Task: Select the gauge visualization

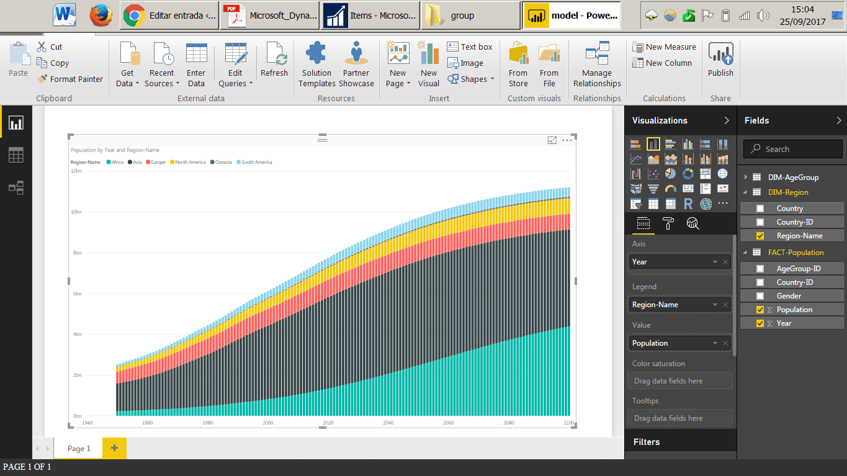Action: tap(670, 189)
